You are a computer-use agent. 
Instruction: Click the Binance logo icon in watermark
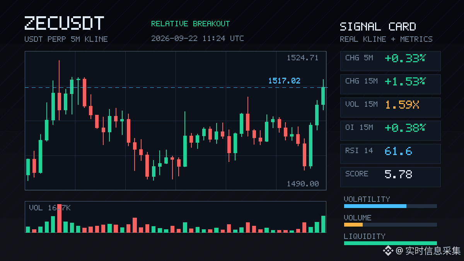[x=388, y=251]
